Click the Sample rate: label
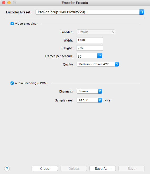The image size is (150, 174). [64, 100]
